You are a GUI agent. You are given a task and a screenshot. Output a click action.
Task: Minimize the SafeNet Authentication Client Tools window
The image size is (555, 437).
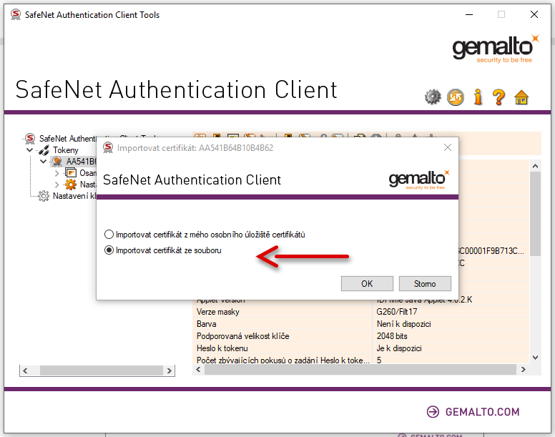pos(469,14)
